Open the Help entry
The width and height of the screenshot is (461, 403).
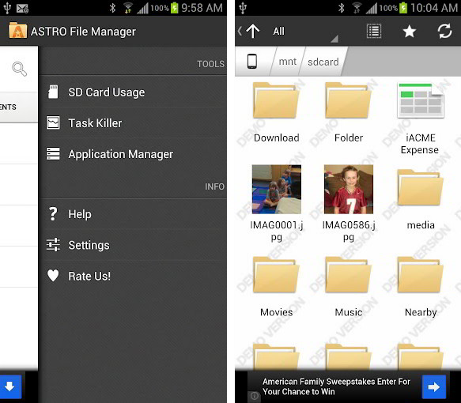tap(134, 214)
